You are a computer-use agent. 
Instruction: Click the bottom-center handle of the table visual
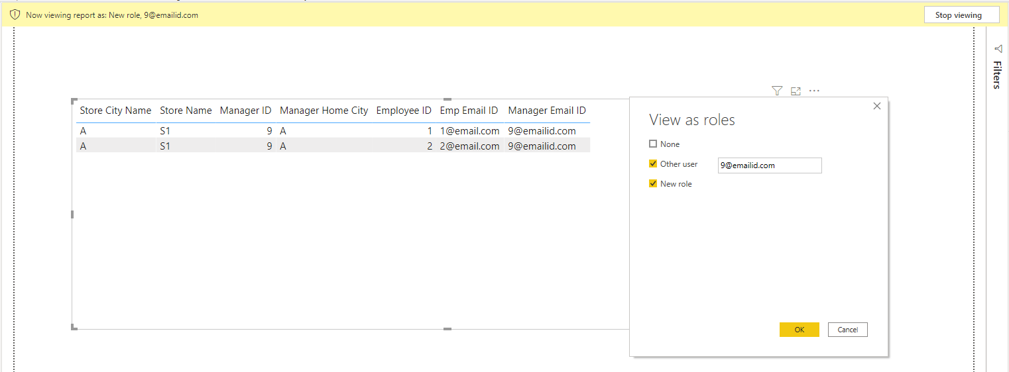(x=447, y=329)
